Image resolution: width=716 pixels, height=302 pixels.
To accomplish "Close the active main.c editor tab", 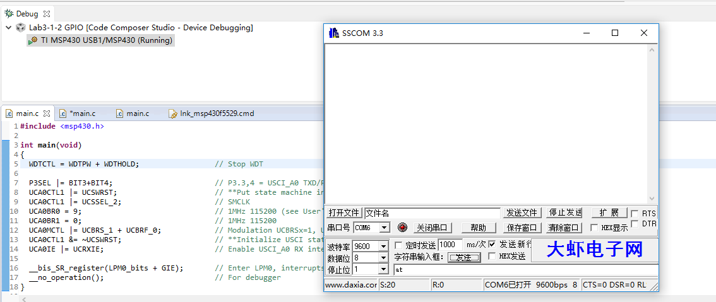I will (x=47, y=113).
